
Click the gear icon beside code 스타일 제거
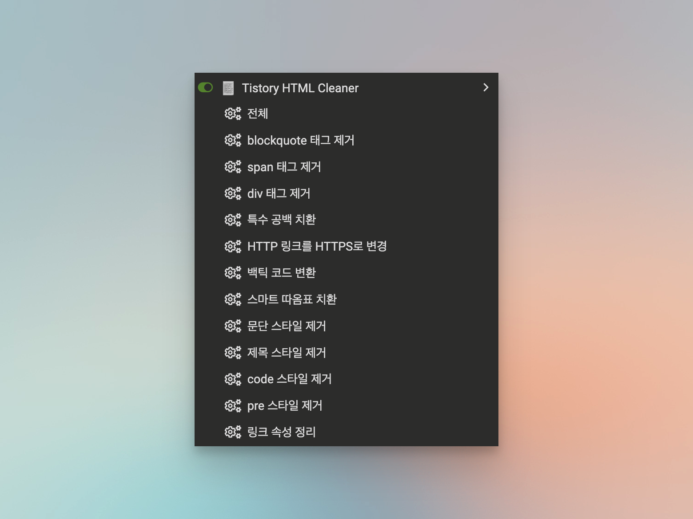click(x=233, y=379)
